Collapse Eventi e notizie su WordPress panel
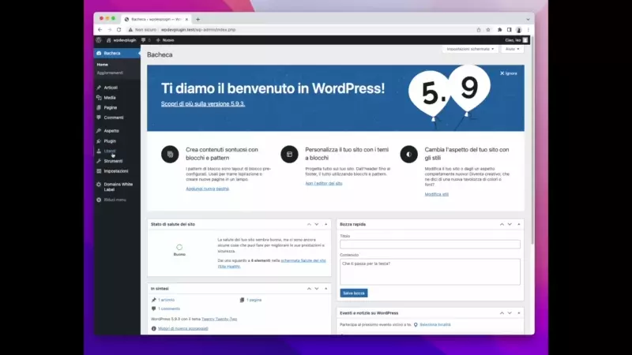This screenshot has width=632, height=355. (519, 312)
